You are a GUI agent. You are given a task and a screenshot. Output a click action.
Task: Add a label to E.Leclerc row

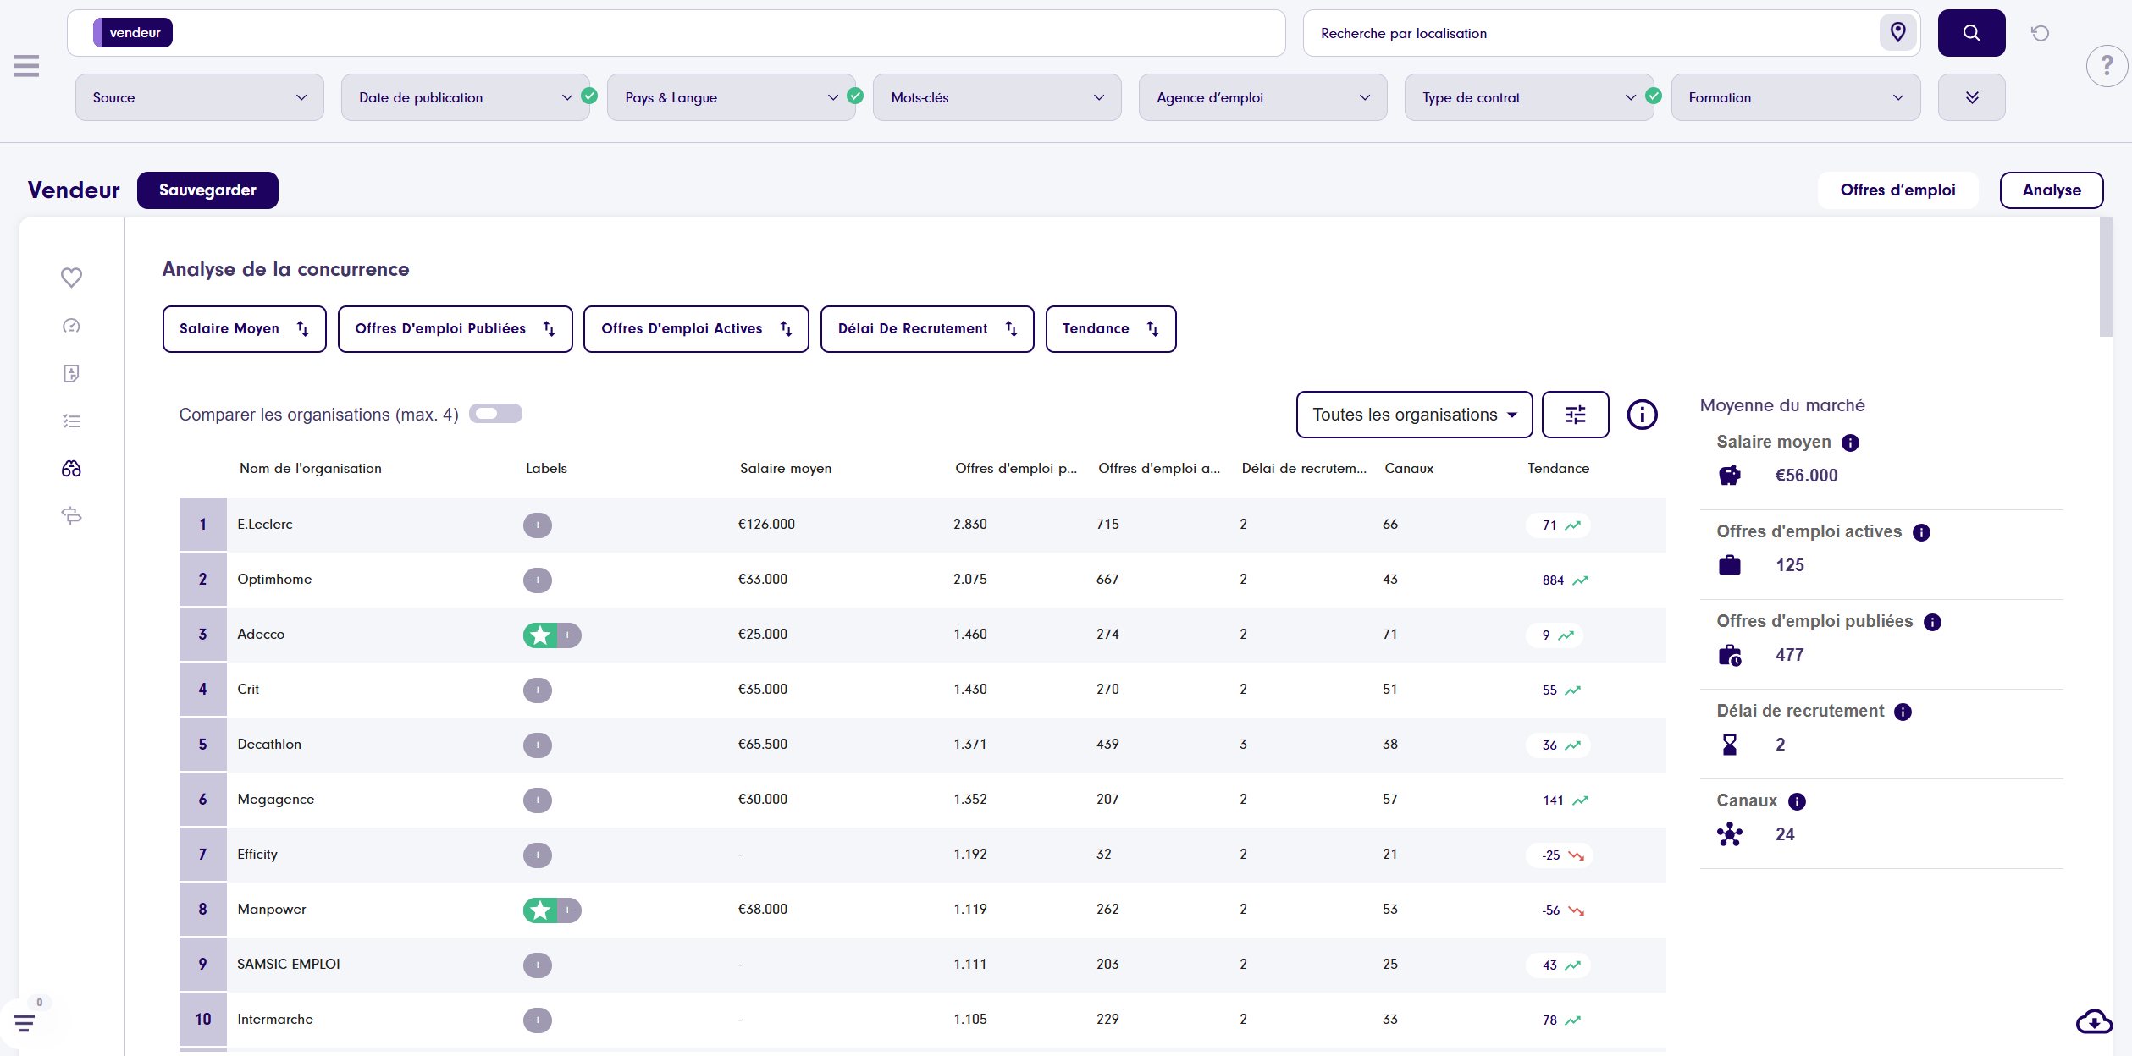(537, 525)
